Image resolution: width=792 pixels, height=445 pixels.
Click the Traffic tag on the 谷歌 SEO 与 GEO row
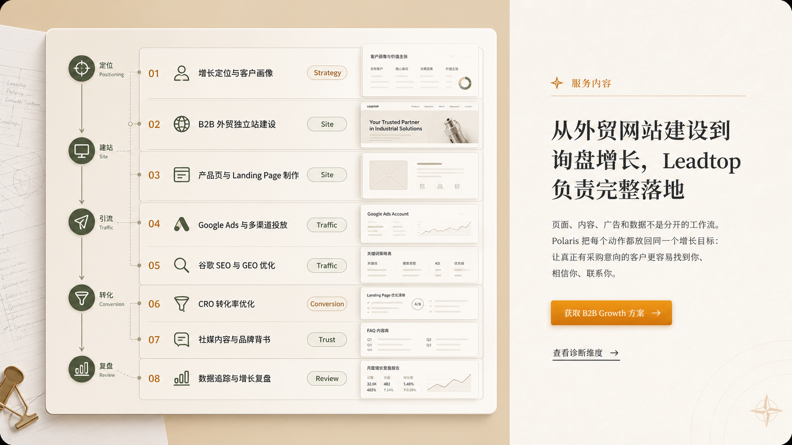[327, 265]
